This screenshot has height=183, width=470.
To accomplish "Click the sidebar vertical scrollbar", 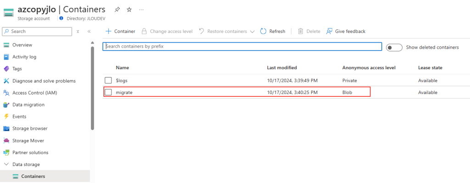I will coord(92,89).
